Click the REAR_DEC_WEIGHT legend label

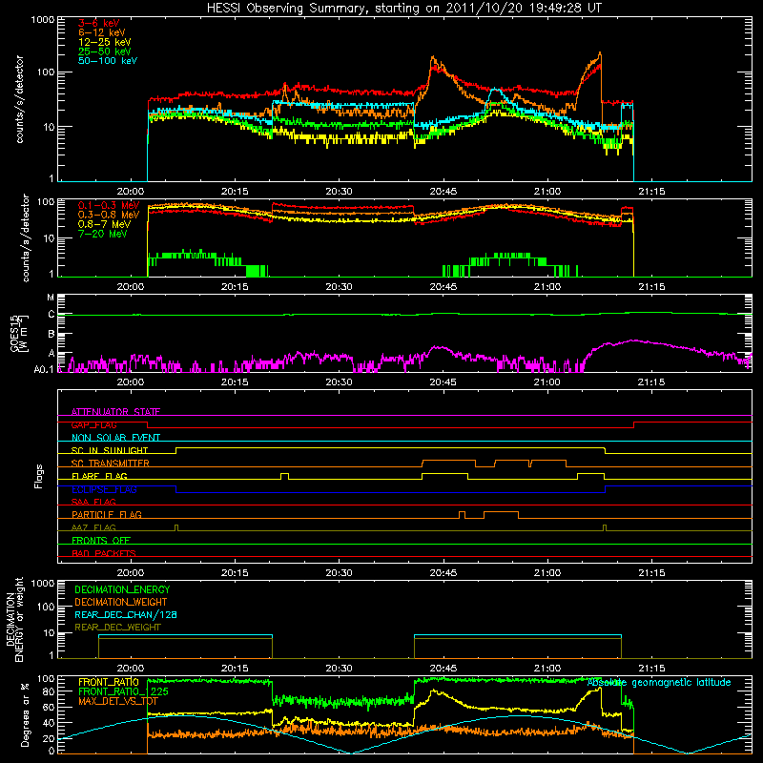click(117, 628)
